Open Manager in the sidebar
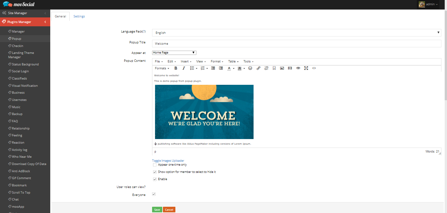447x213 pixels. [x=18, y=32]
